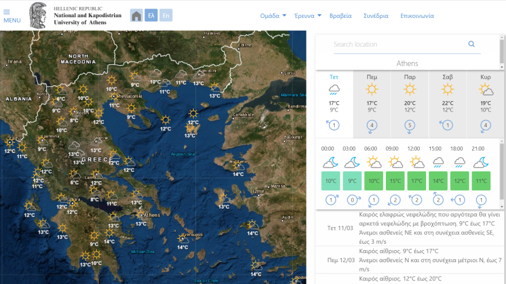Select the Σαβ day forecast tab
Image resolution: width=506 pixels, height=284 pixels.
[447, 77]
